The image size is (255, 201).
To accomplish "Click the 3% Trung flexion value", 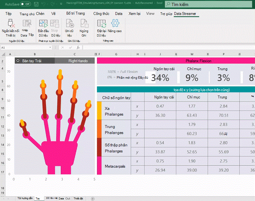I will tap(224, 78).
